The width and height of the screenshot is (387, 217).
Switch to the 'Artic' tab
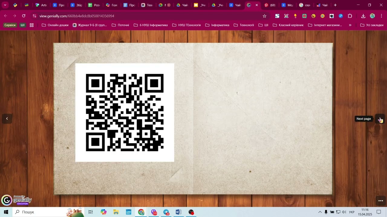pos(41,5)
